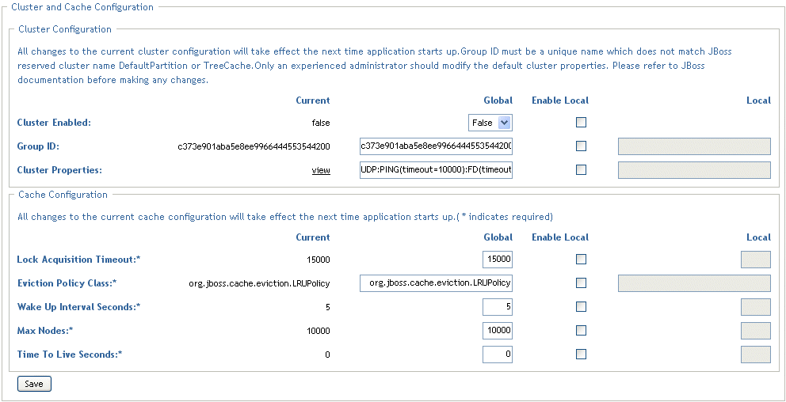Click the Eviction Policy Class global field
786x402 pixels.
click(x=436, y=283)
